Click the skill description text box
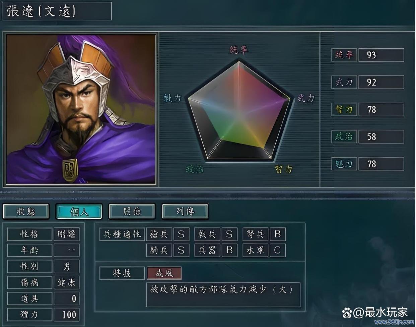The image size is (416, 327). [x=223, y=295]
